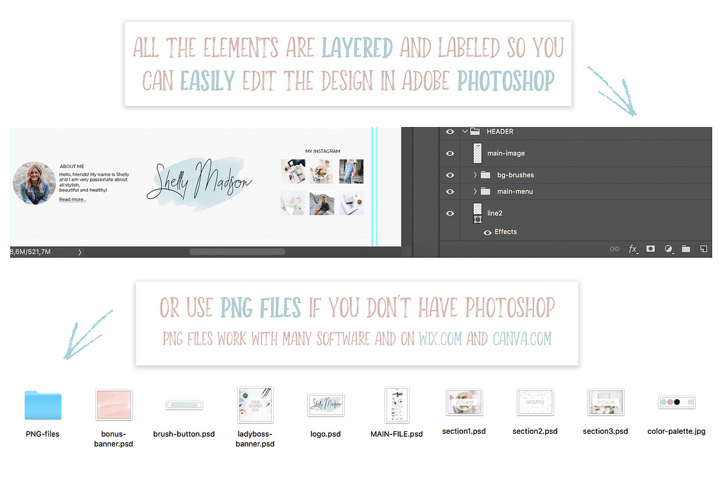723x482 pixels.
Task: Select the HEADER group name
Action: [500, 131]
